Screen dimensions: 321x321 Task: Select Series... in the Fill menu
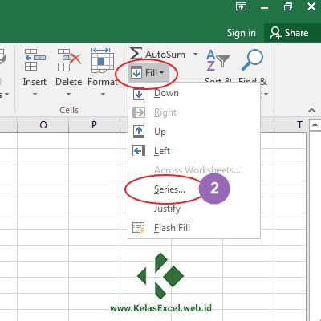coord(194,189)
